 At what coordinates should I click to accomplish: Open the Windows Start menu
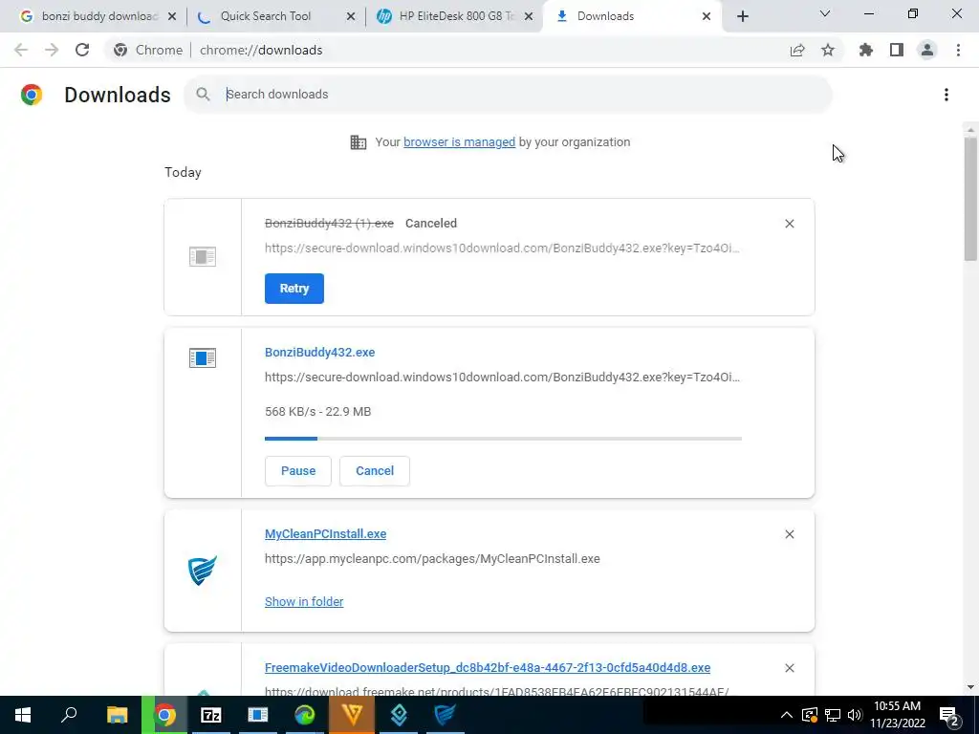23,715
